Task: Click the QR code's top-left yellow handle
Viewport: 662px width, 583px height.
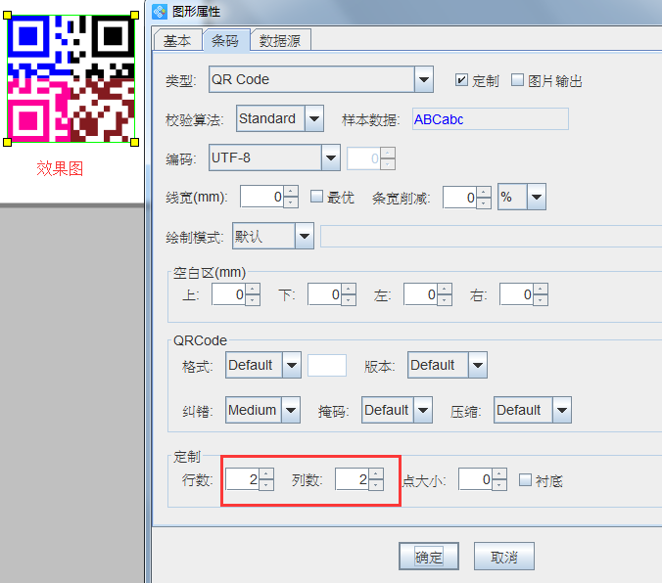Action: pyautogui.click(x=7, y=16)
